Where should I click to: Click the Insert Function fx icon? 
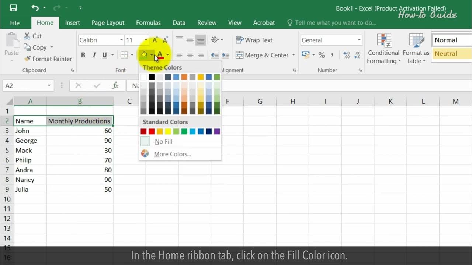pos(115,86)
